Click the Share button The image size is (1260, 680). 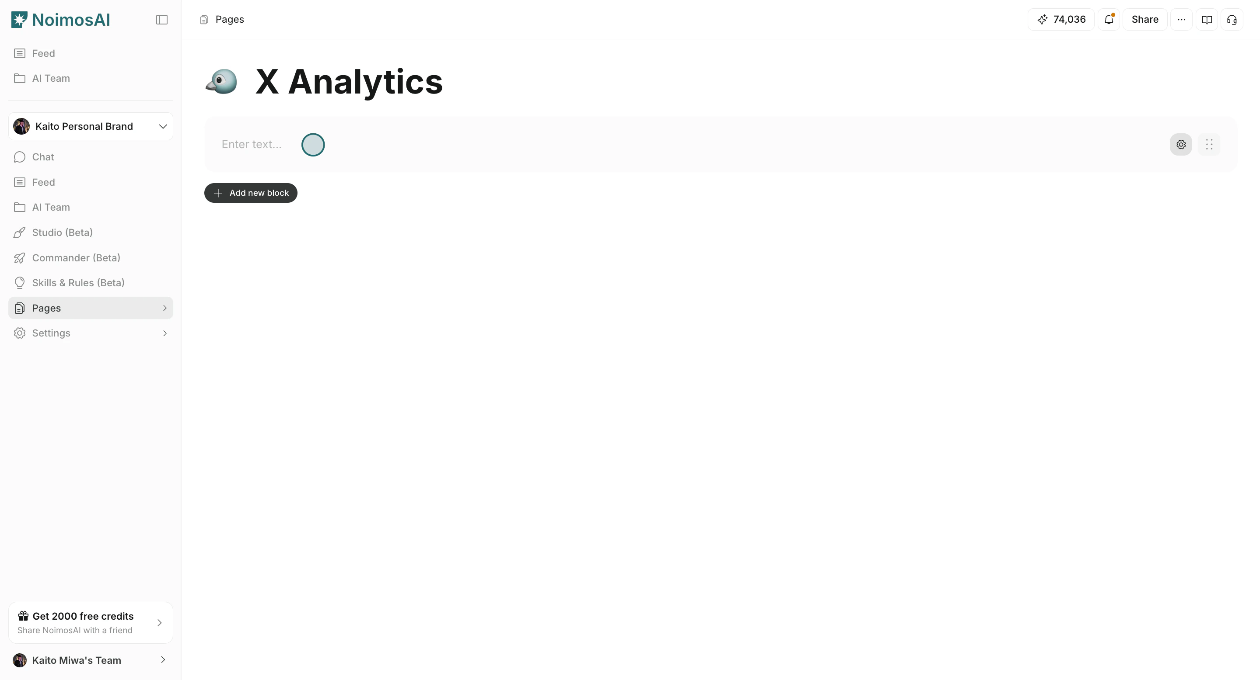click(1144, 20)
